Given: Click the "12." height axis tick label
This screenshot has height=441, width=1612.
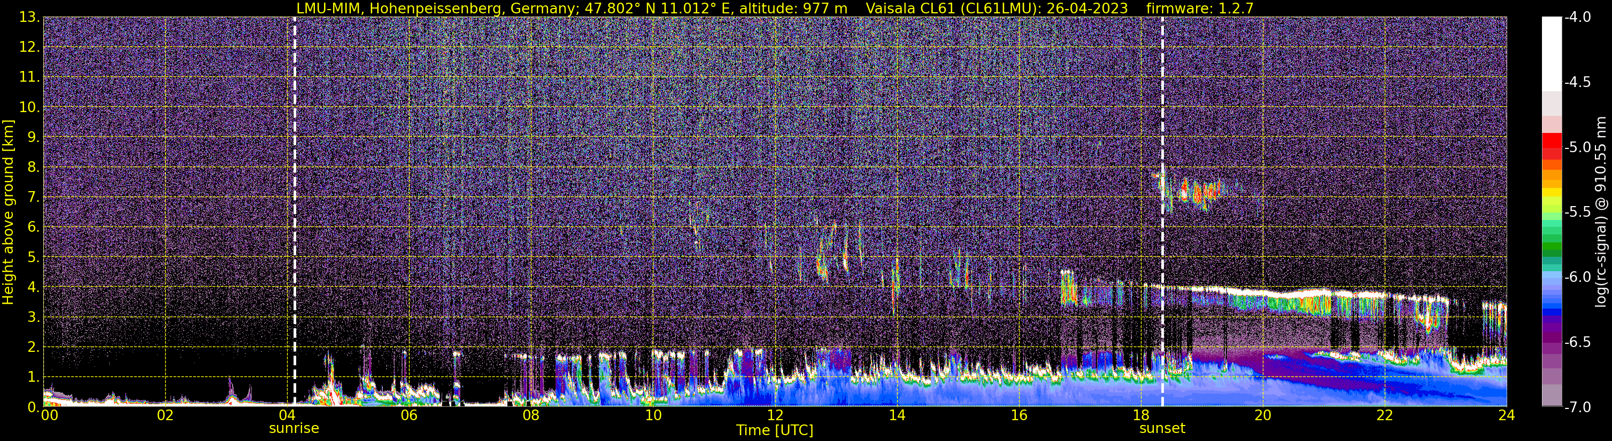Looking at the screenshot, I should click(29, 48).
